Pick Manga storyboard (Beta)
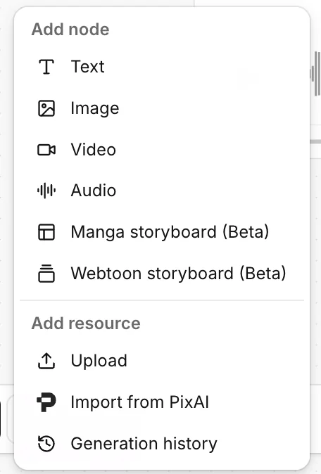321x474 pixels. (x=162, y=232)
